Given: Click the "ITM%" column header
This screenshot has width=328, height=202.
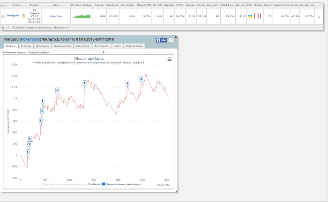Looking at the screenshot, I should (x=179, y=5).
